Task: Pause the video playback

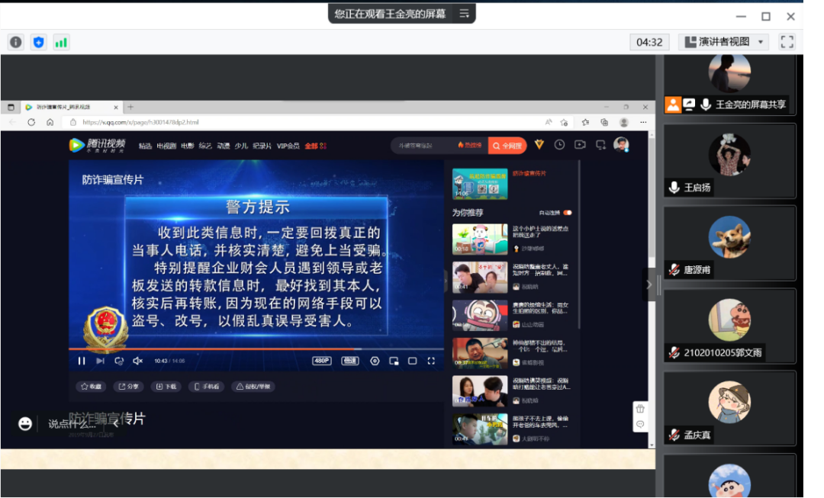Action: click(82, 361)
